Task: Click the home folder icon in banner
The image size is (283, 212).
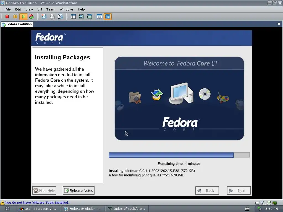Action: 135,97
